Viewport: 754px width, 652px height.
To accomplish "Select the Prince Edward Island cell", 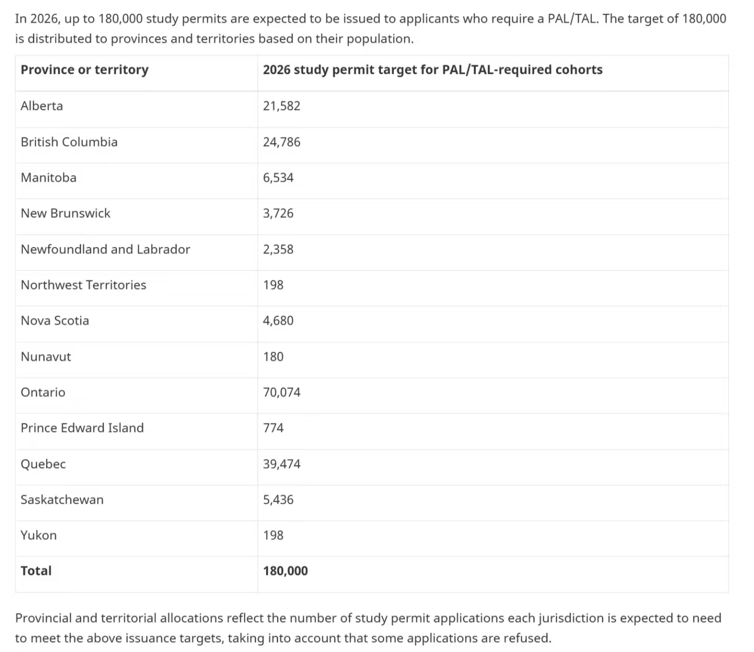I will (x=82, y=428).
